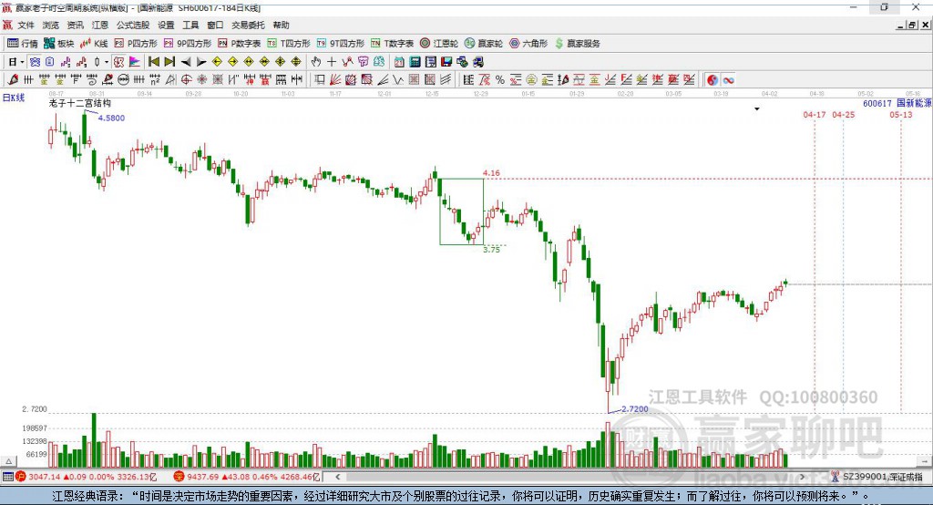933x505 pixels.
Task: Click the 日K线 period label
Action: (x=14, y=98)
